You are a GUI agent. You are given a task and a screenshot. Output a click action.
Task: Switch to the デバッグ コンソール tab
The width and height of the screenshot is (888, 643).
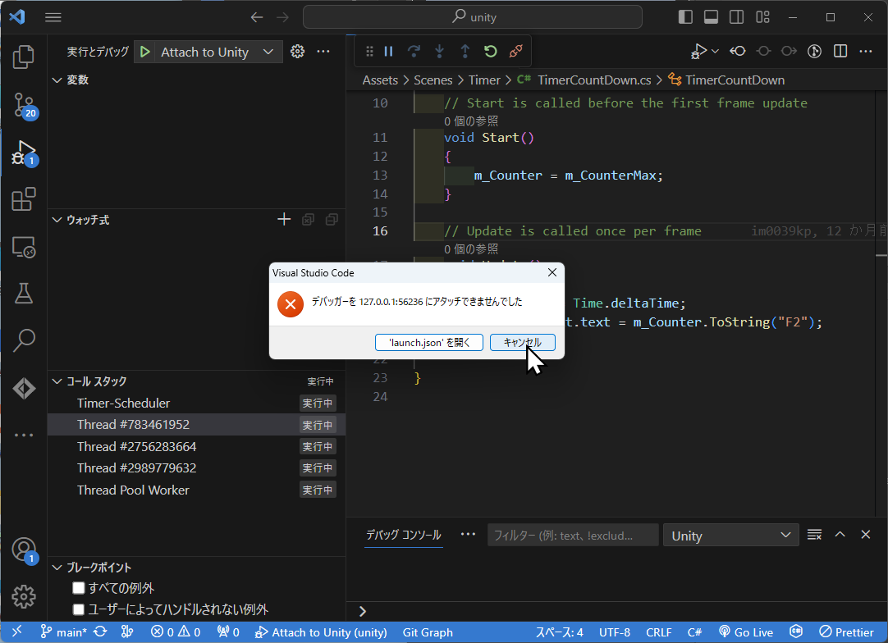(x=403, y=535)
